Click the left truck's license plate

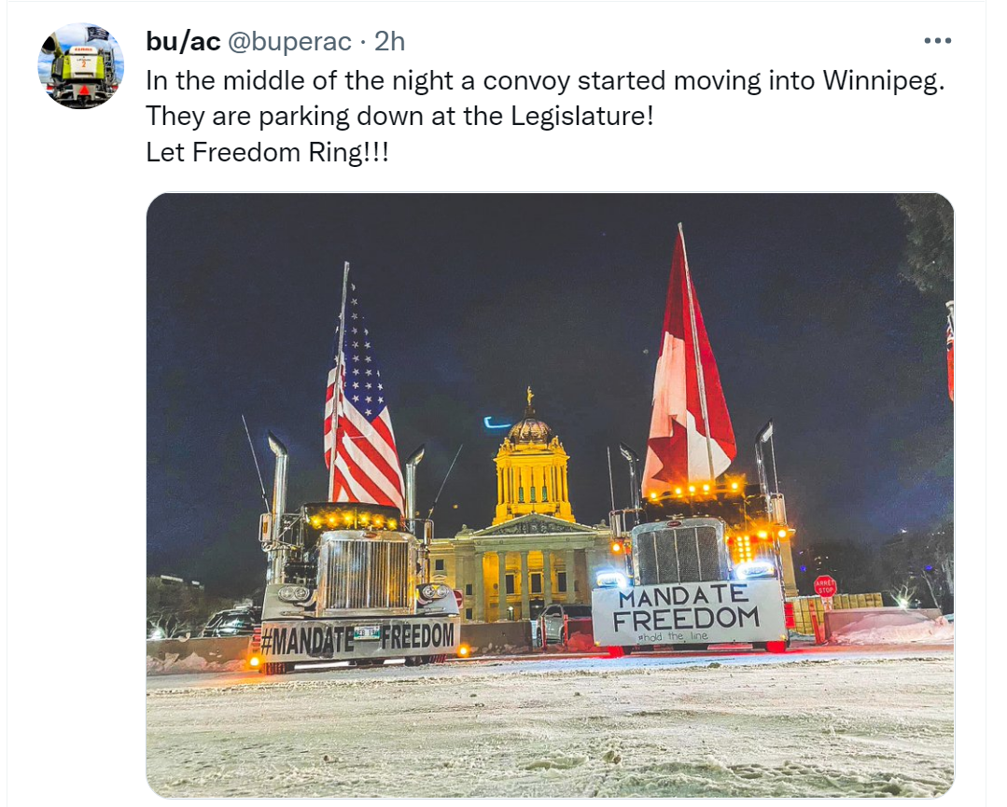pyautogui.click(x=367, y=633)
